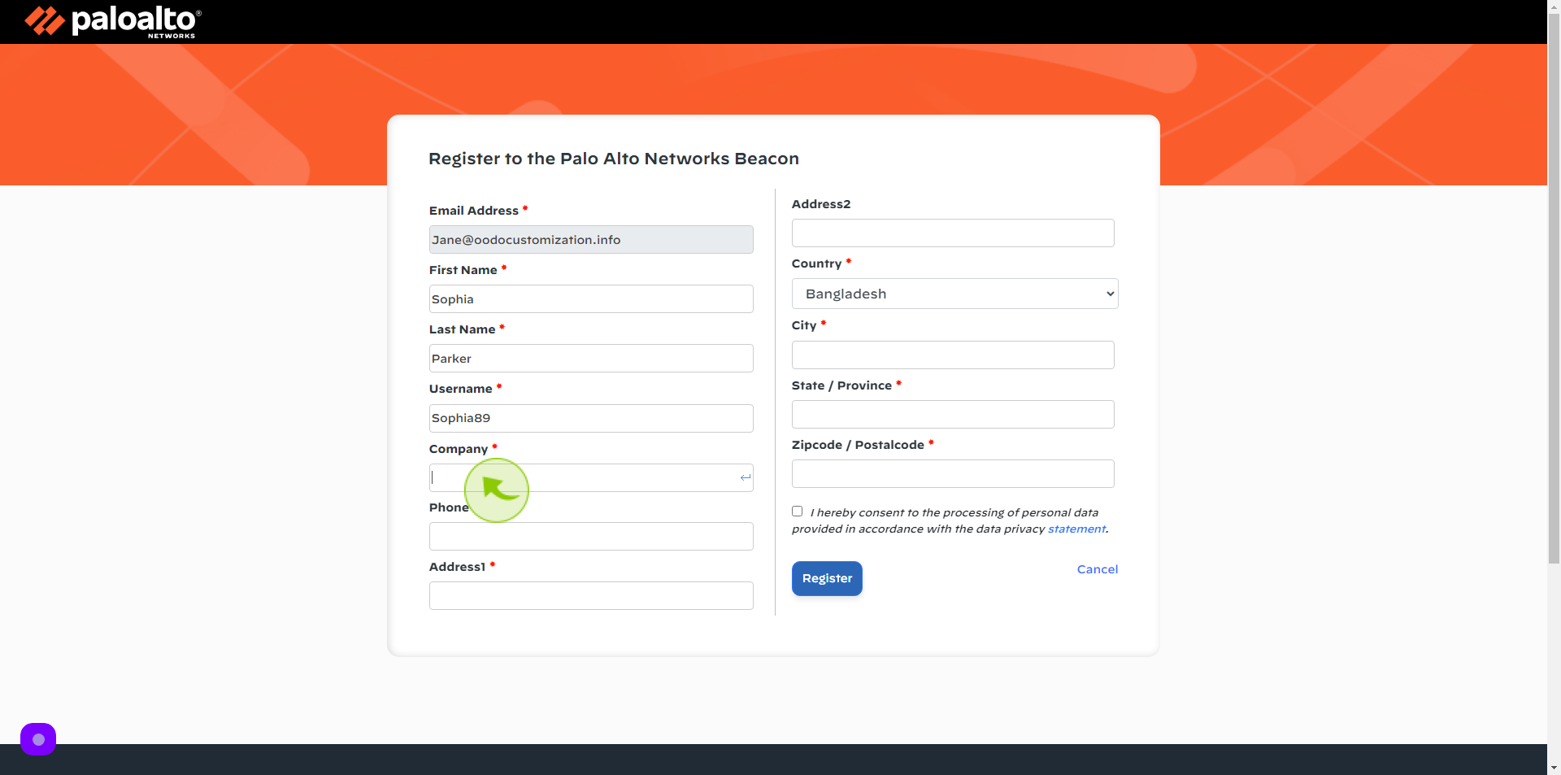Click the Email Address field

point(591,239)
